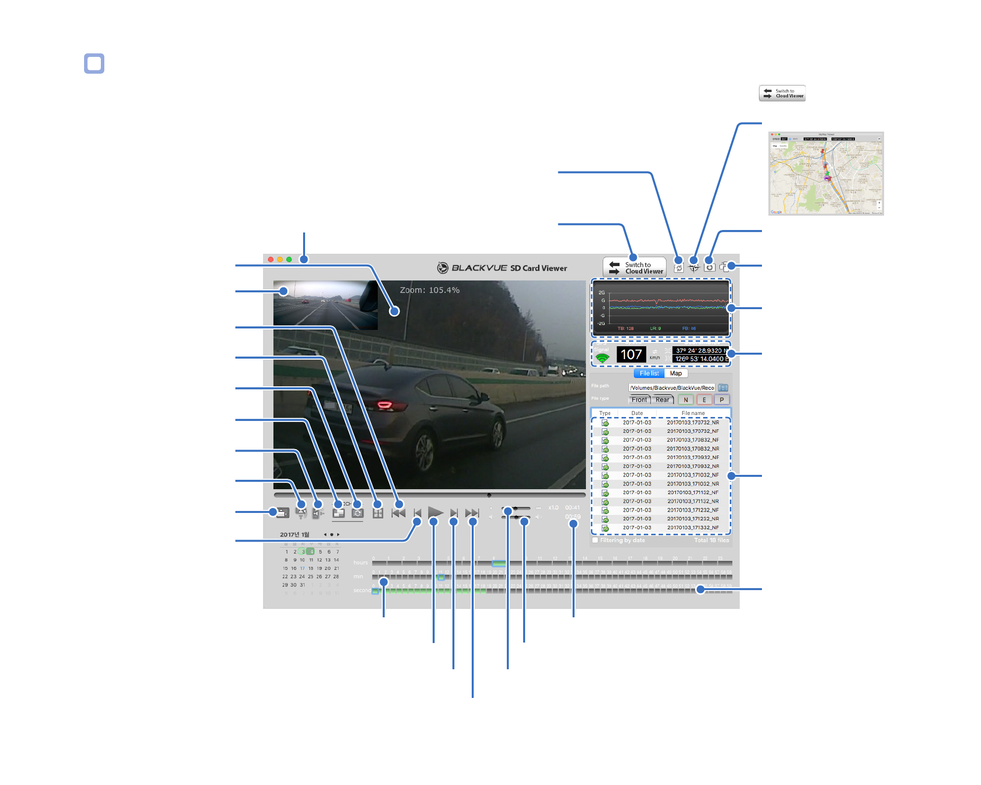Open the GPS compass tracking icon
Image resolution: width=981 pixels, height=785 pixels.
click(694, 268)
